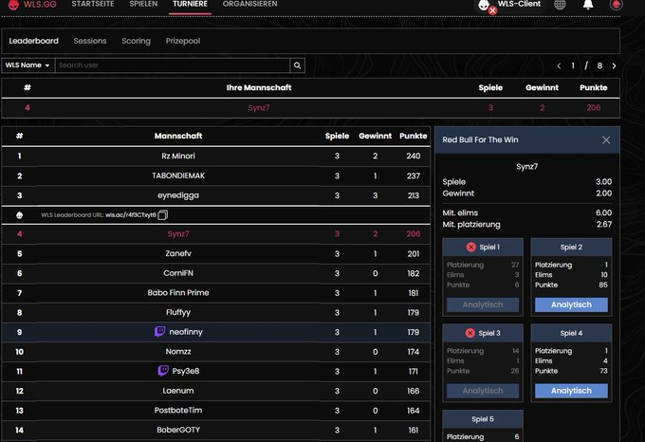Select the PostboteTim row
This screenshot has width=645, height=442.
click(216, 411)
